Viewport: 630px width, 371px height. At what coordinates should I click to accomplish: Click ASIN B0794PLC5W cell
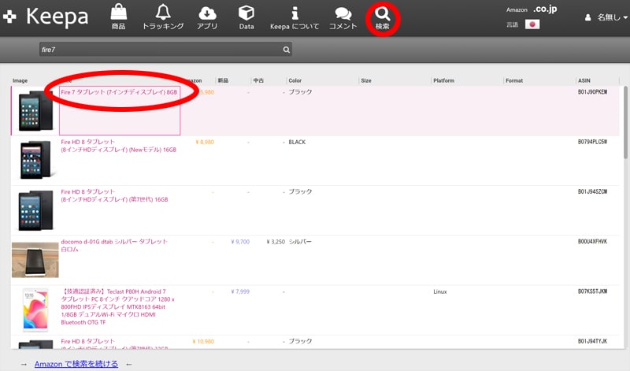click(x=593, y=142)
